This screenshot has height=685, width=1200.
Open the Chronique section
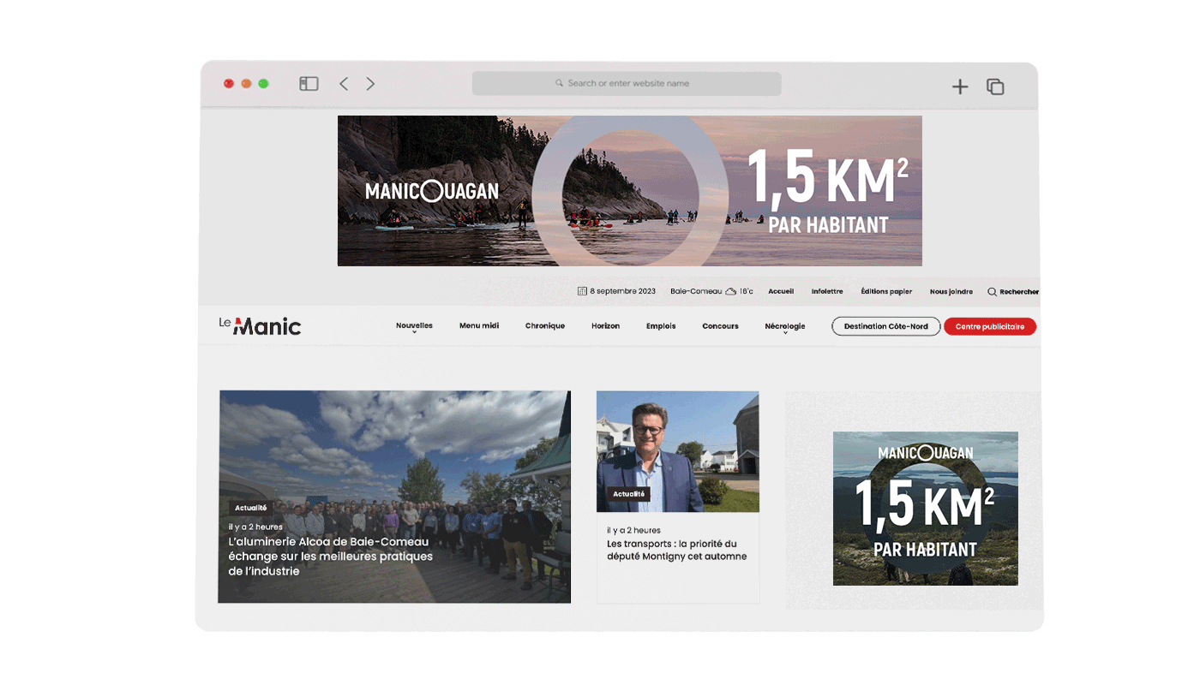pos(545,326)
